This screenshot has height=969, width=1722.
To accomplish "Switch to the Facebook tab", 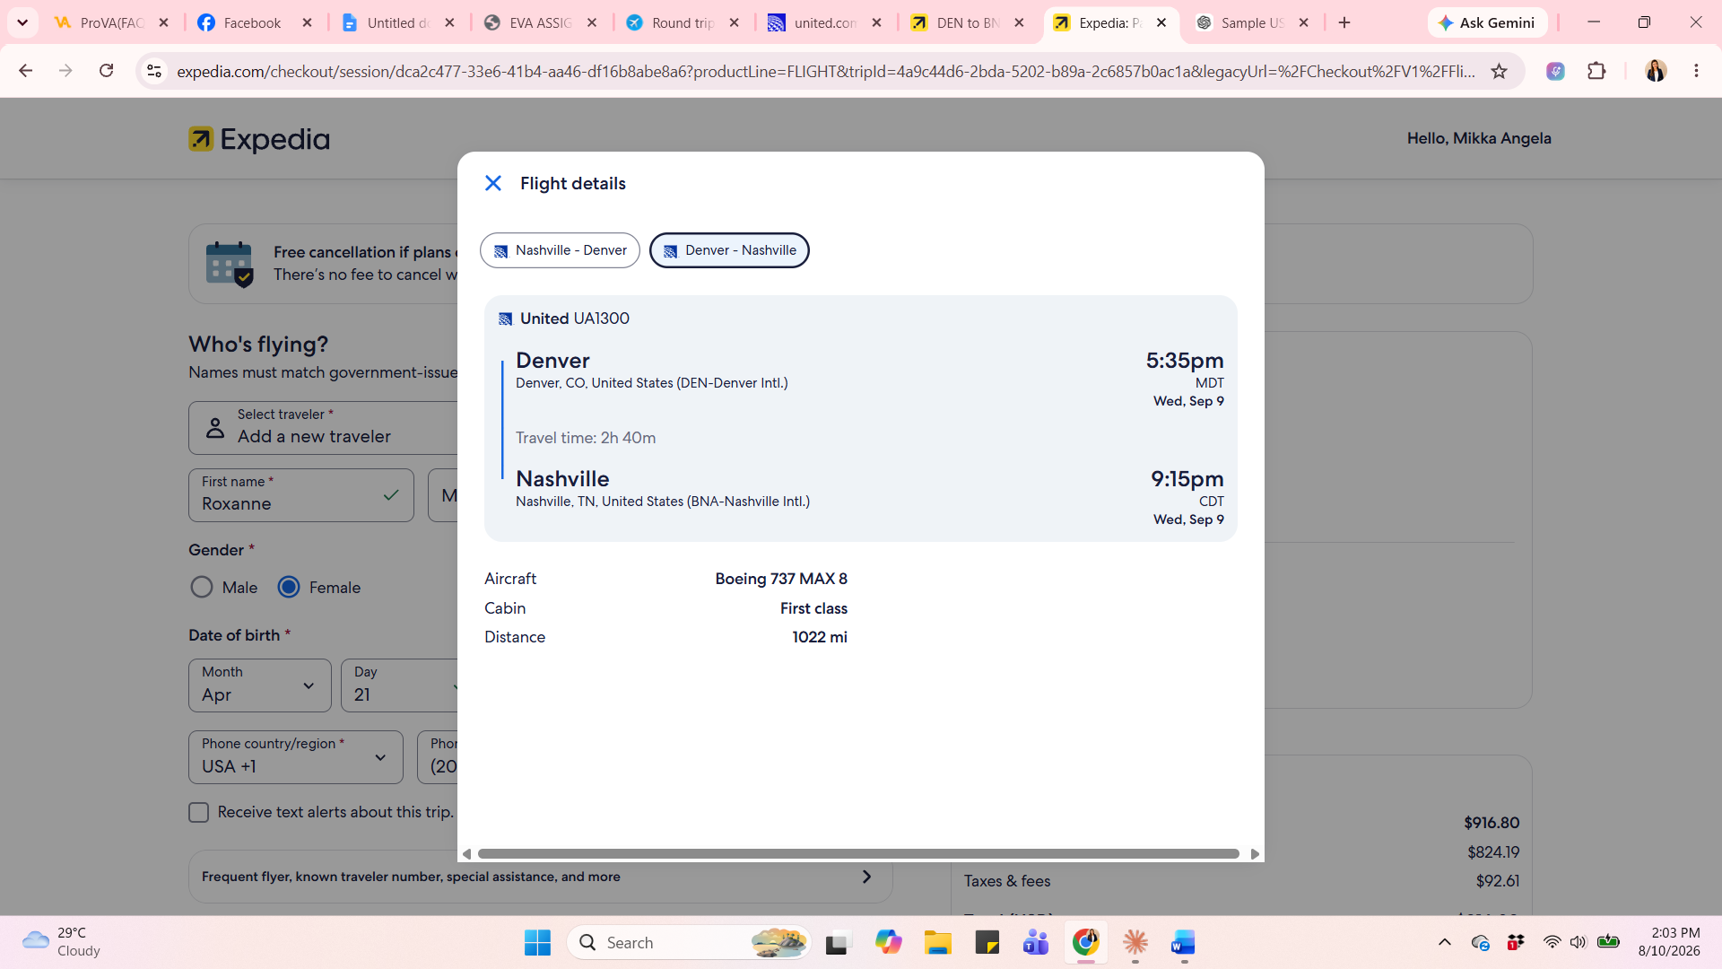I will click(x=255, y=22).
